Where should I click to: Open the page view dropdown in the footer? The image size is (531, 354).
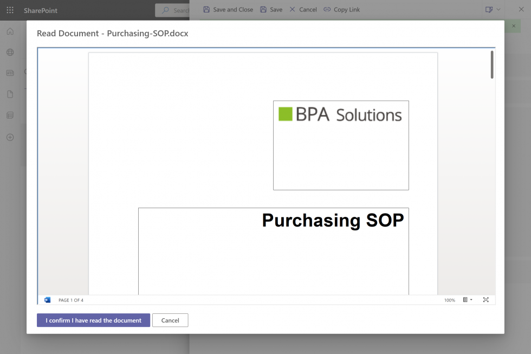click(x=467, y=299)
